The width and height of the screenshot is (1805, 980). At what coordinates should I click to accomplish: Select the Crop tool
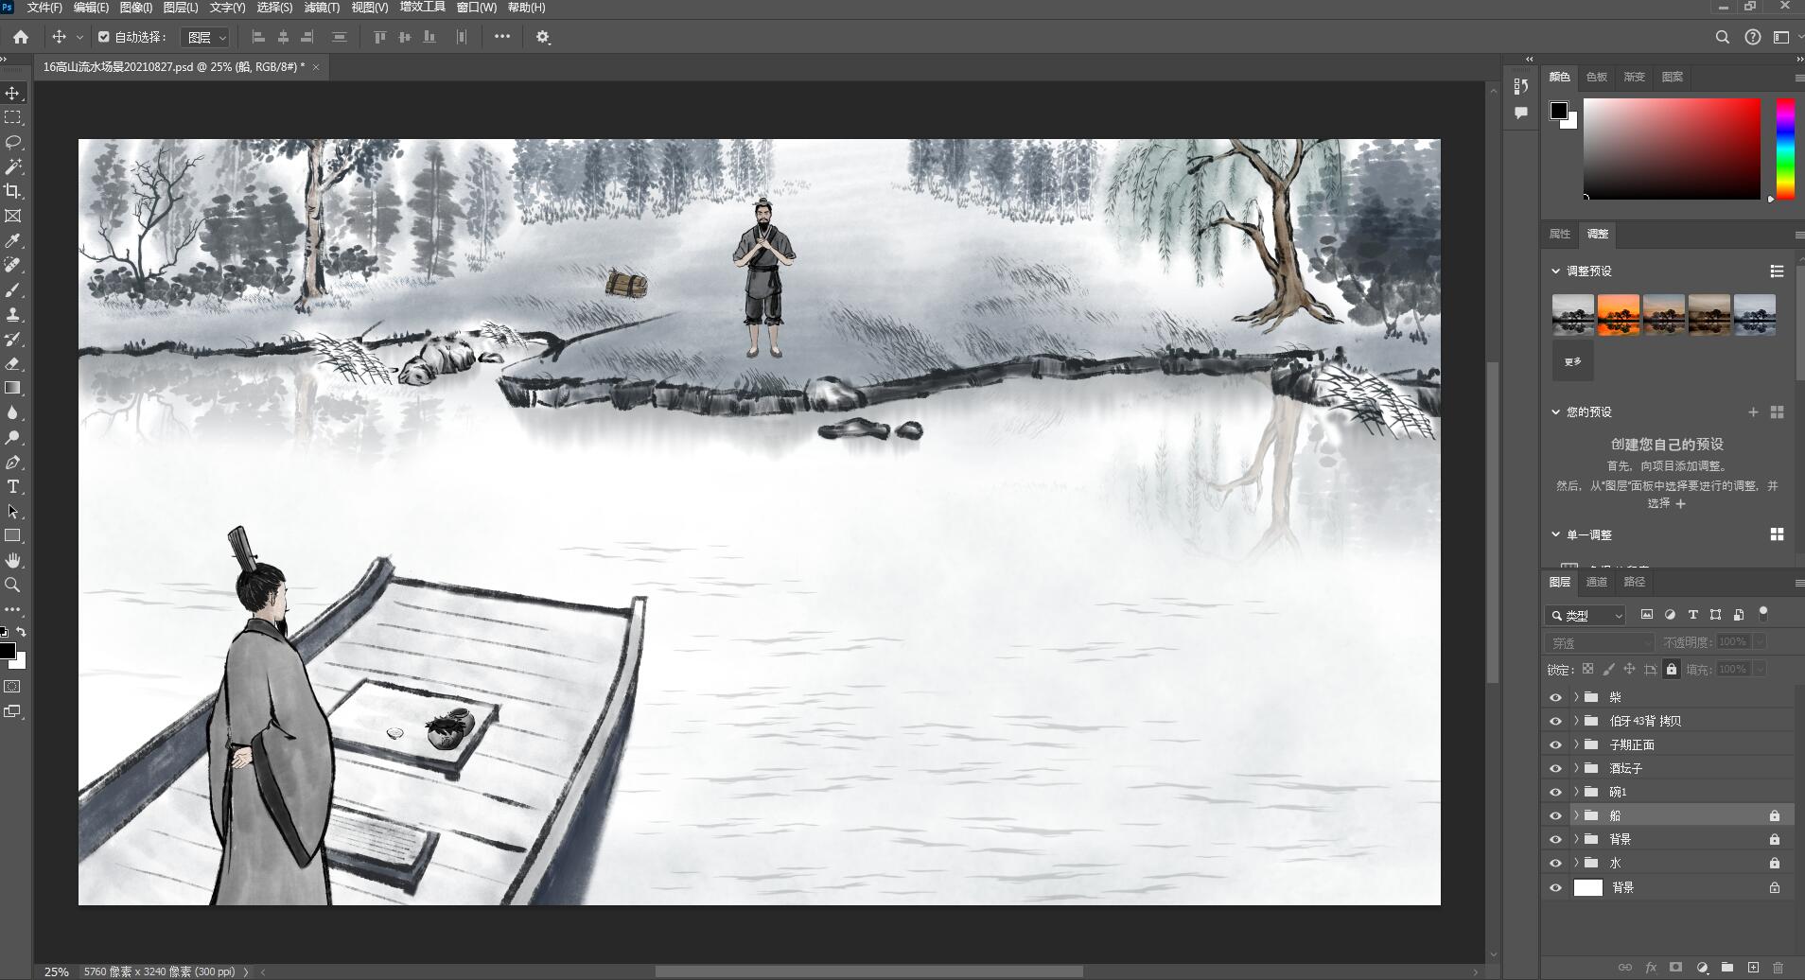coord(13,191)
